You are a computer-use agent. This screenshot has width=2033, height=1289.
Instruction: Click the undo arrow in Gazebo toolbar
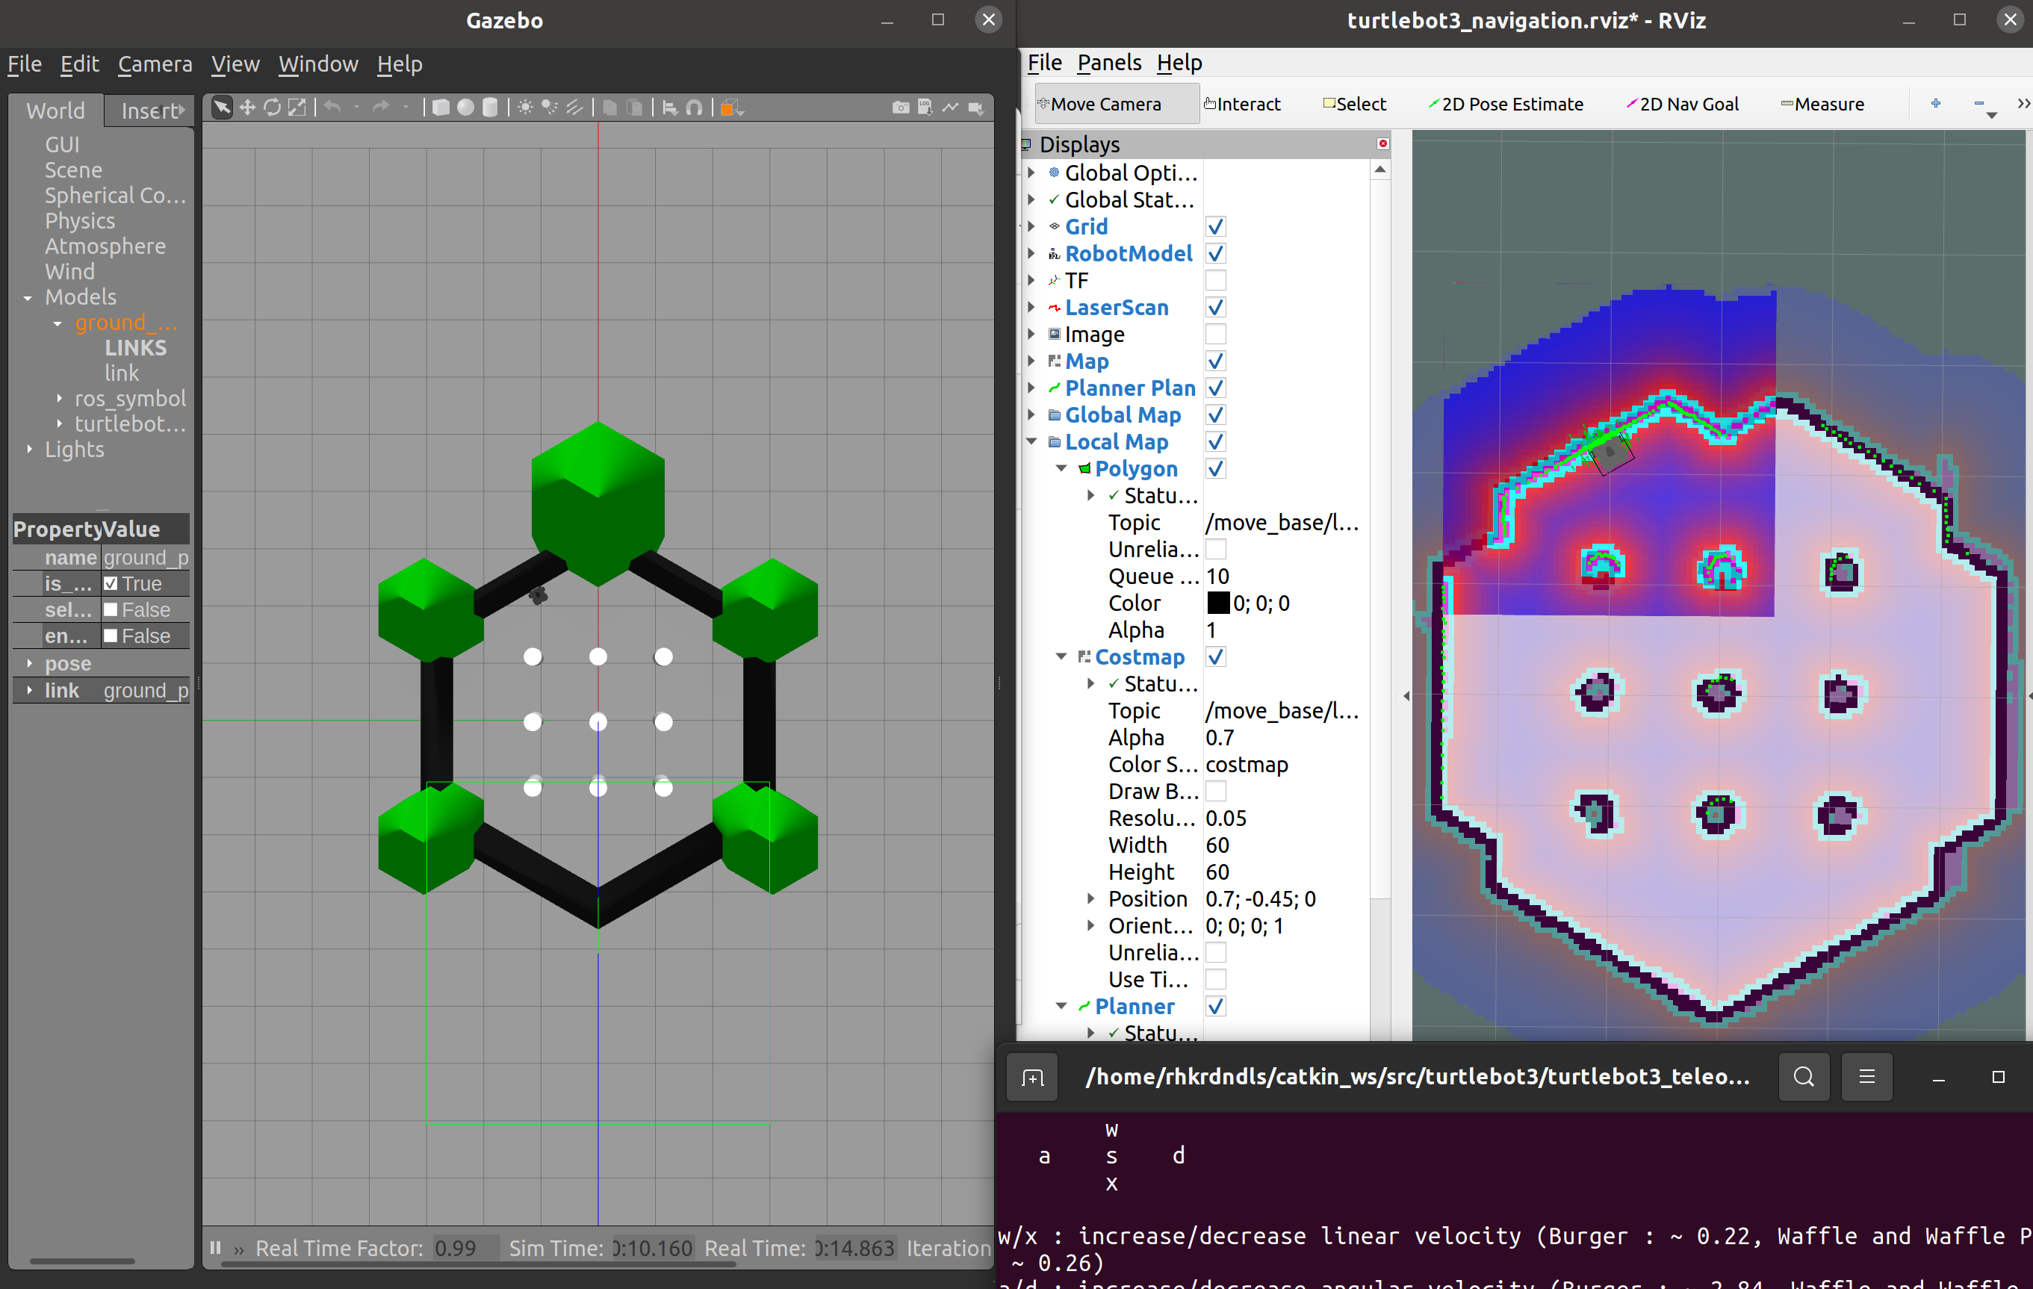coord(334,108)
